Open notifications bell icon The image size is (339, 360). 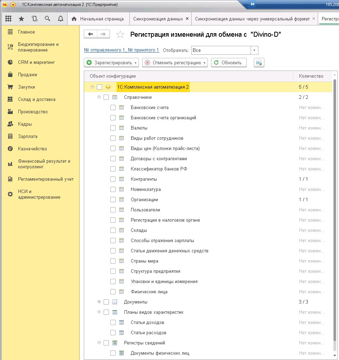point(60,19)
